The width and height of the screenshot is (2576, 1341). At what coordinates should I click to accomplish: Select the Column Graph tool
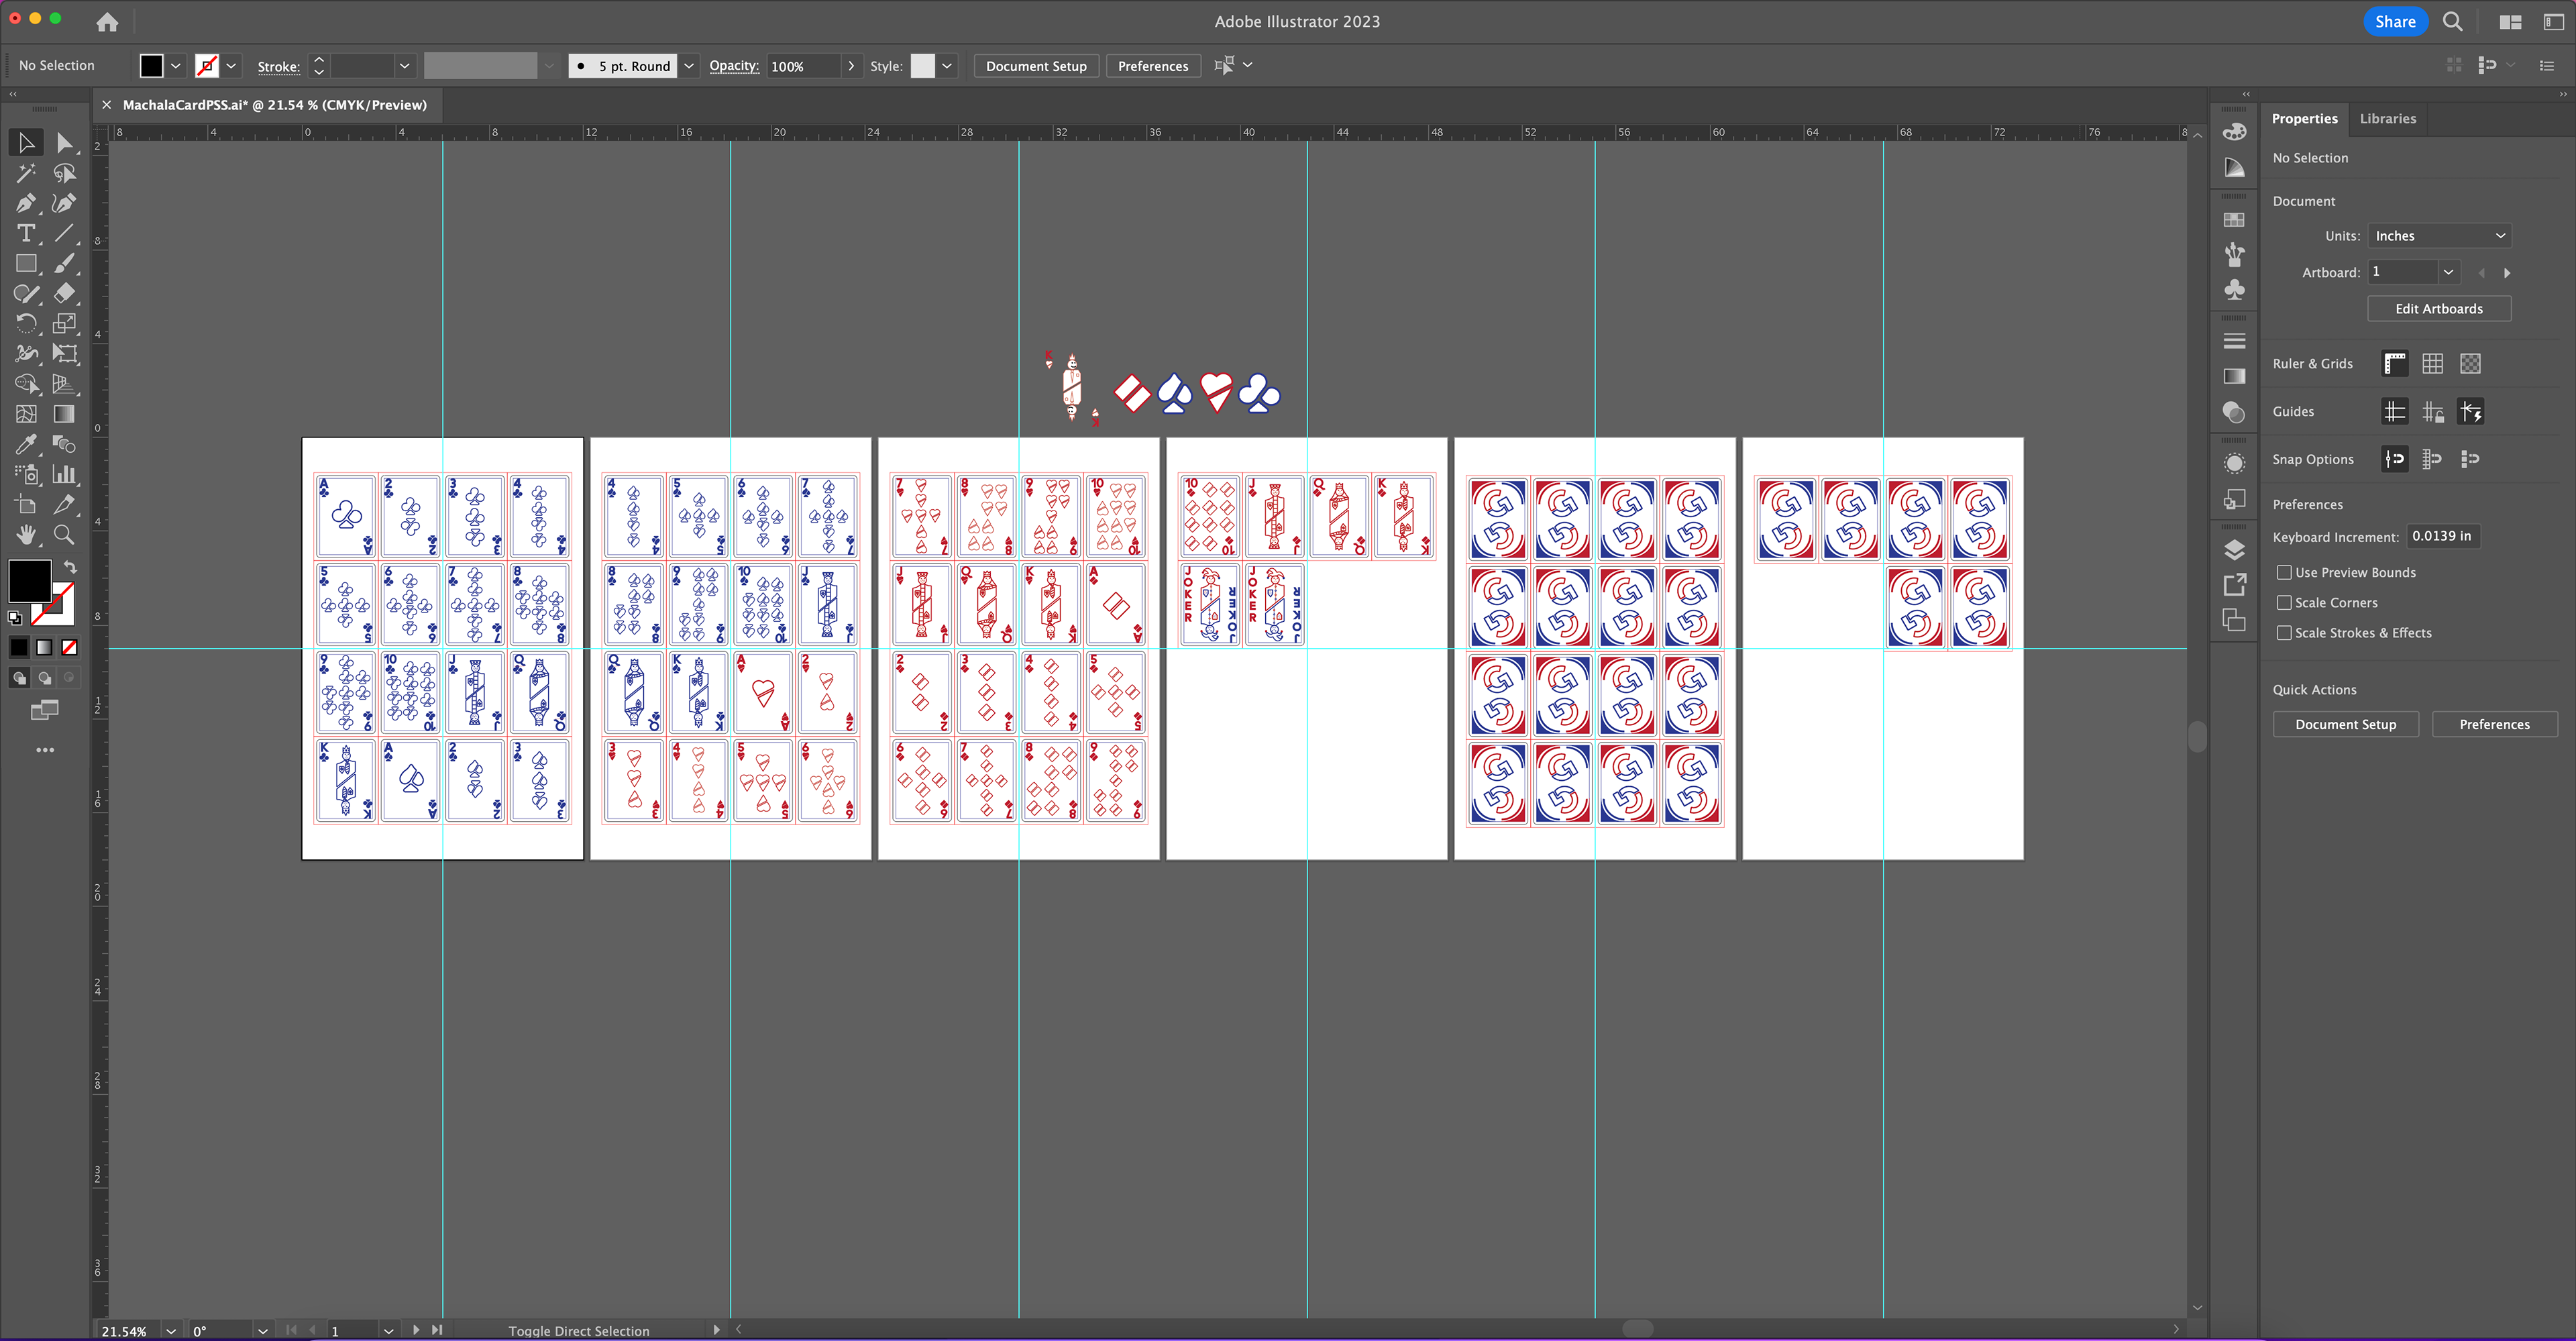[64, 474]
